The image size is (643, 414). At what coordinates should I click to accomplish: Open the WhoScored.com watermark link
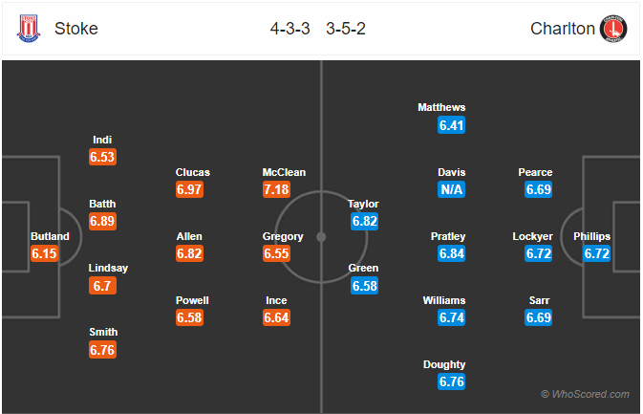coord(585,394)
